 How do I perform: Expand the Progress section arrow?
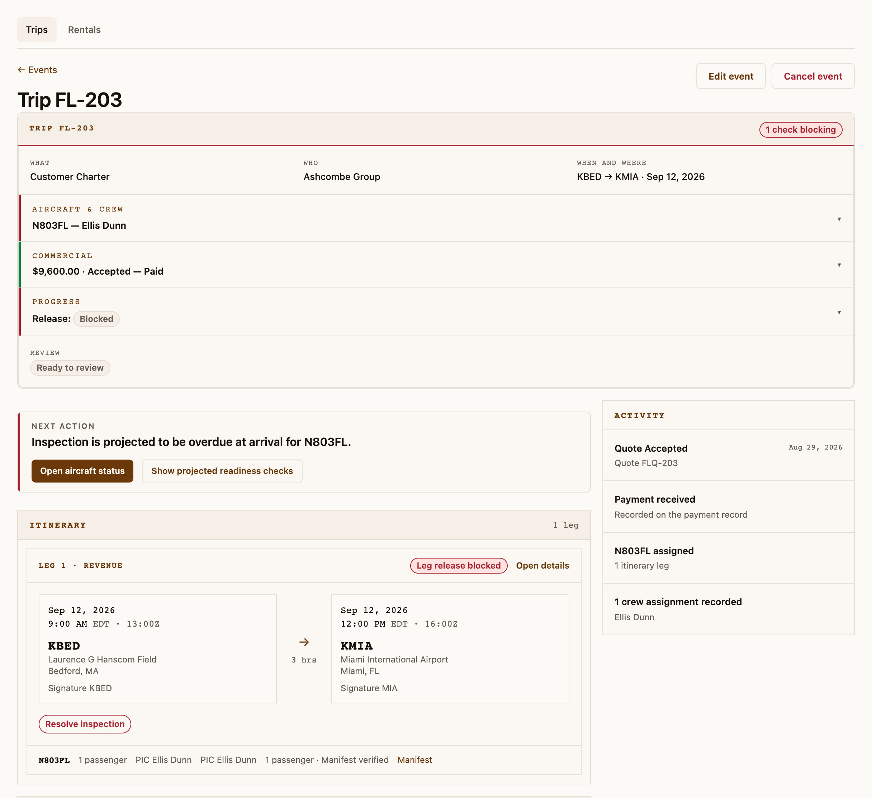coord(839,312)
